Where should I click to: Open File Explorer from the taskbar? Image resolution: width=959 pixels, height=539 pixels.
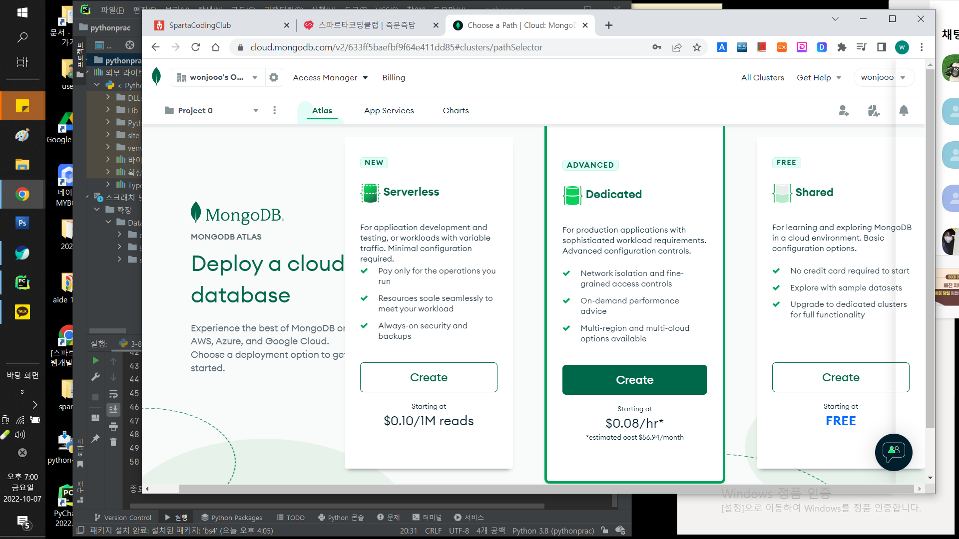click(x=22, y=165)
